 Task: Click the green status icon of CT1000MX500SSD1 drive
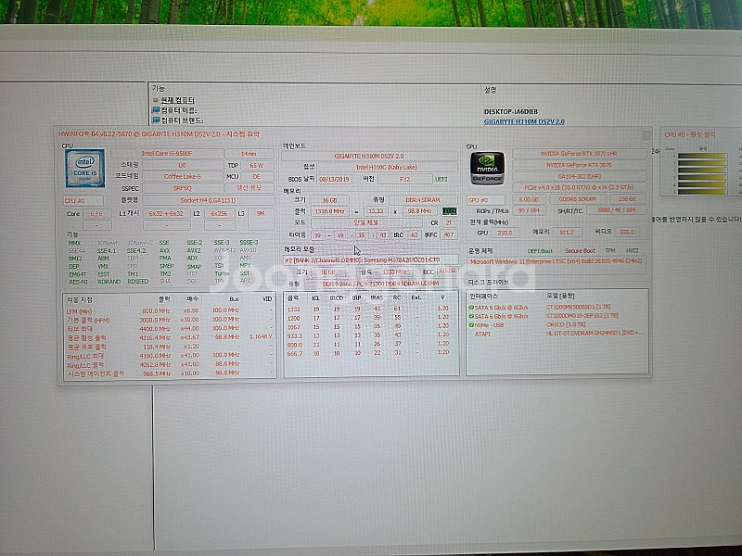[x=471, y=307]
